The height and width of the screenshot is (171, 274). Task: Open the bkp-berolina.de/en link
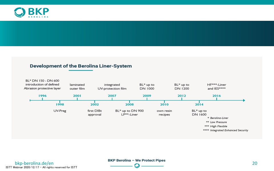click(34, 163)
